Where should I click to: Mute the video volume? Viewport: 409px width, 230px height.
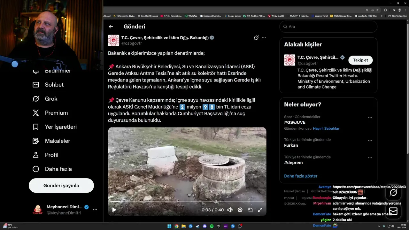point(230,210)
